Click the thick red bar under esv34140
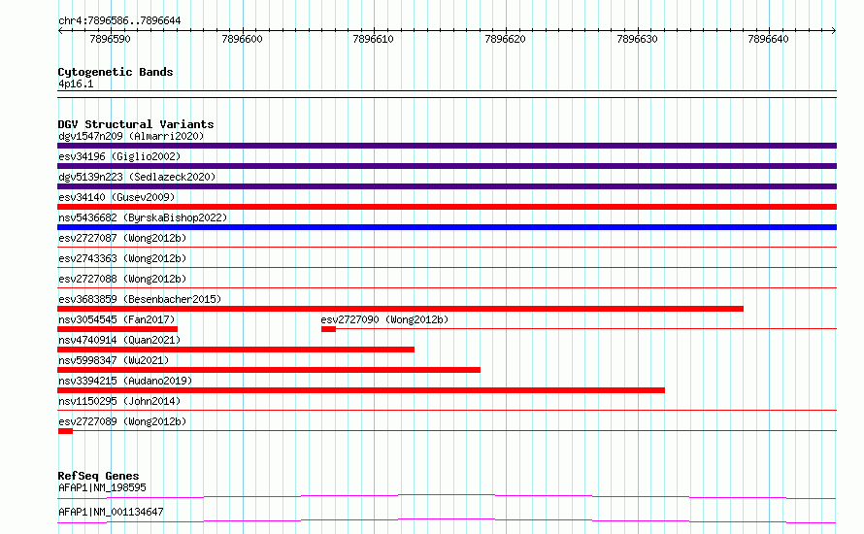864x534 pixels. (x=447, y=207)
